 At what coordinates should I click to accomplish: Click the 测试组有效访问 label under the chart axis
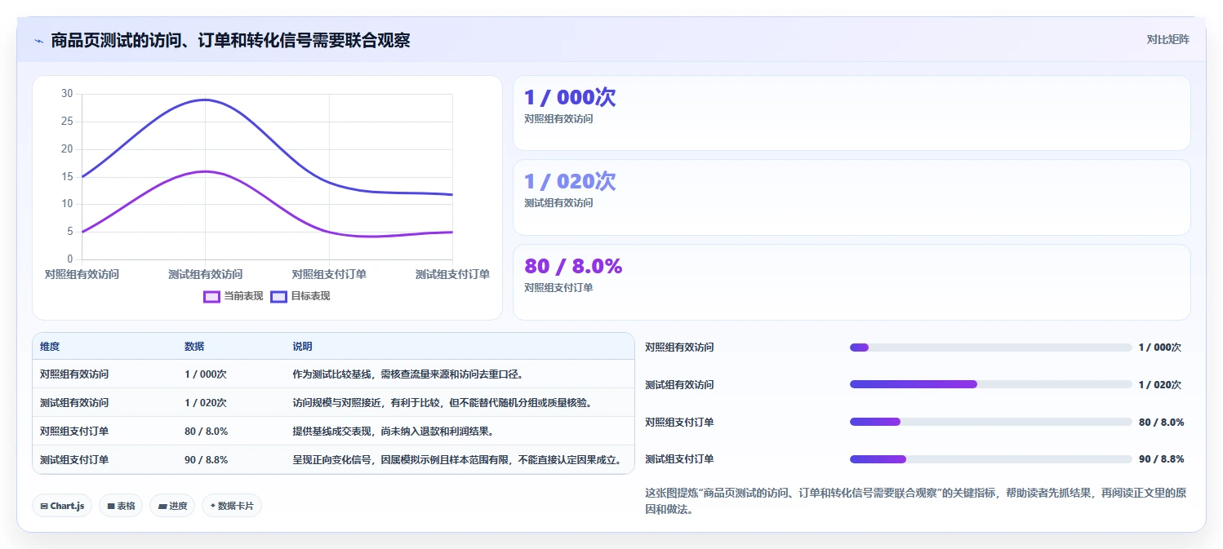tap(206, 274)
